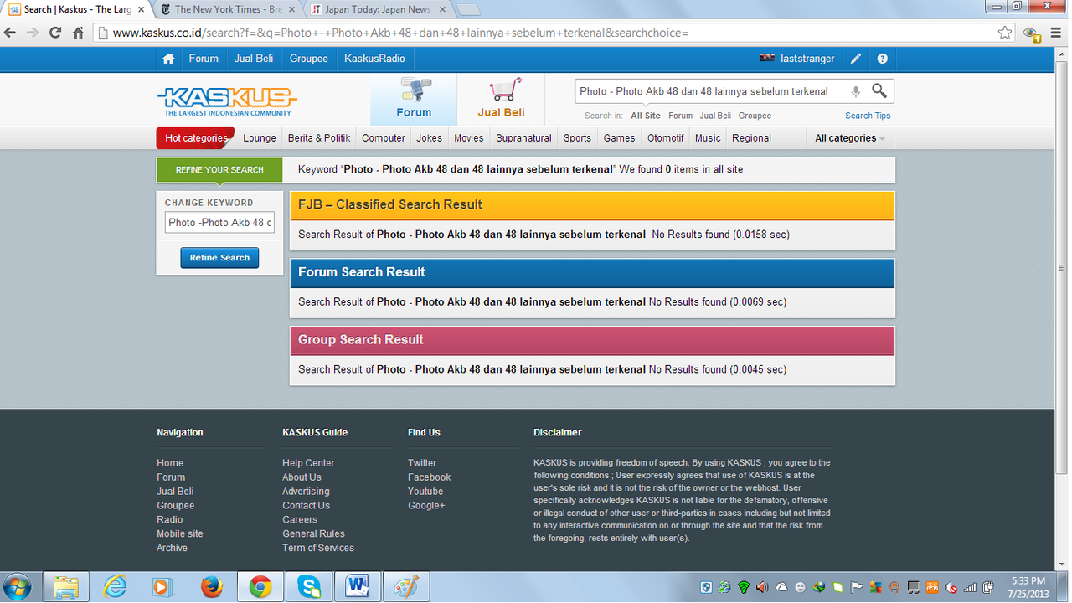Click the browser home icon

tap(78, 33)
